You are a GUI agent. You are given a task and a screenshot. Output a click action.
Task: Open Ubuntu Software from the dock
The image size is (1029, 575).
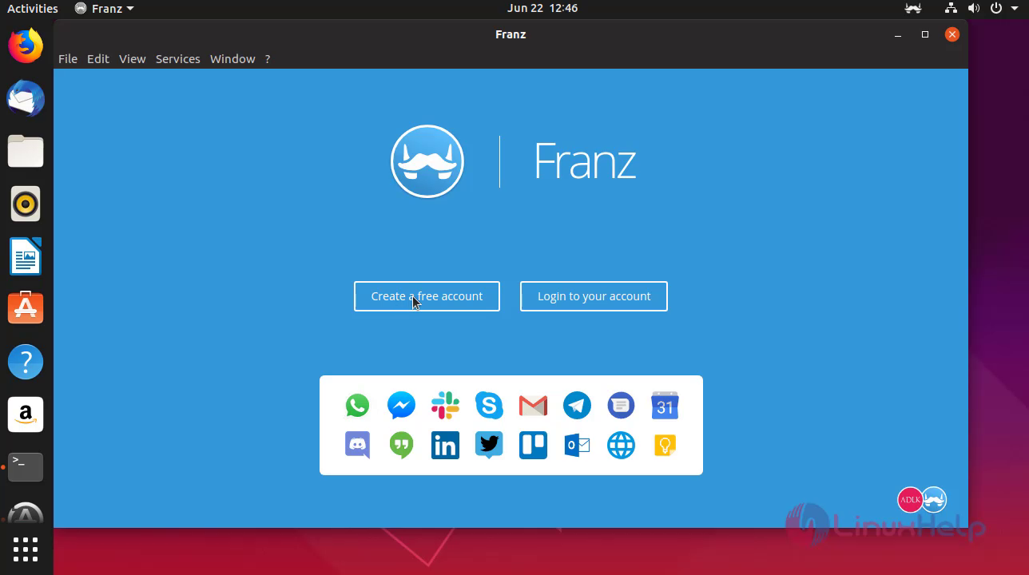coord(26,308)
